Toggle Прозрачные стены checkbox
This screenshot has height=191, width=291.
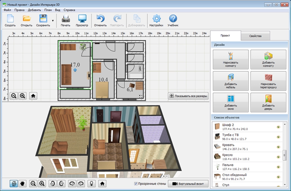[x=136, y=184]
